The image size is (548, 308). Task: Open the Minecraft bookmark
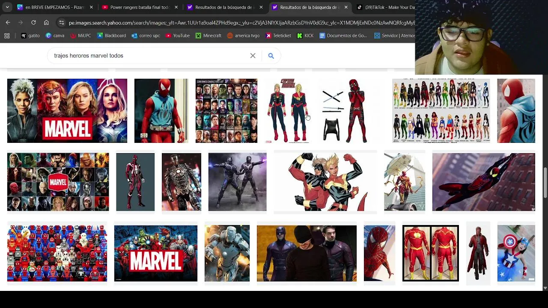208,36
